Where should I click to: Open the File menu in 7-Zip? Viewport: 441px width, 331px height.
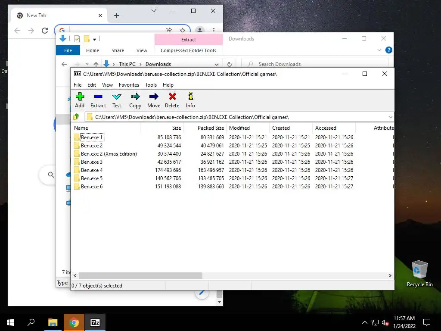78,85
